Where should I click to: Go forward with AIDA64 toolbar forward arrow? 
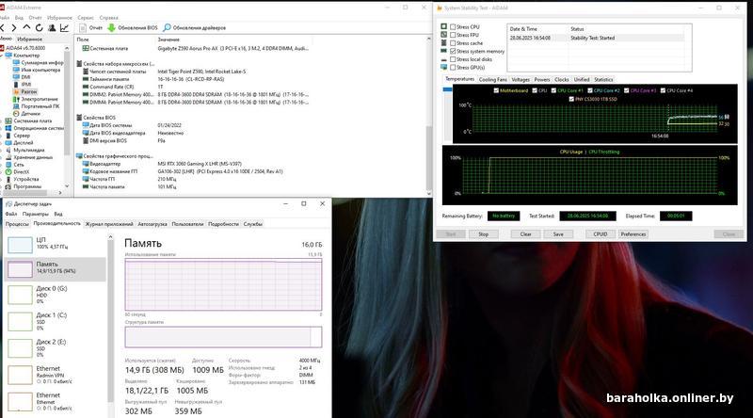click(14, 28)
